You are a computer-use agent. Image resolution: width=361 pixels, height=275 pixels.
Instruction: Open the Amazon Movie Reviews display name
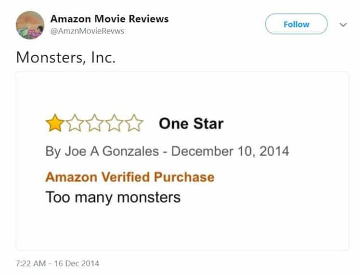pos(109,19)
